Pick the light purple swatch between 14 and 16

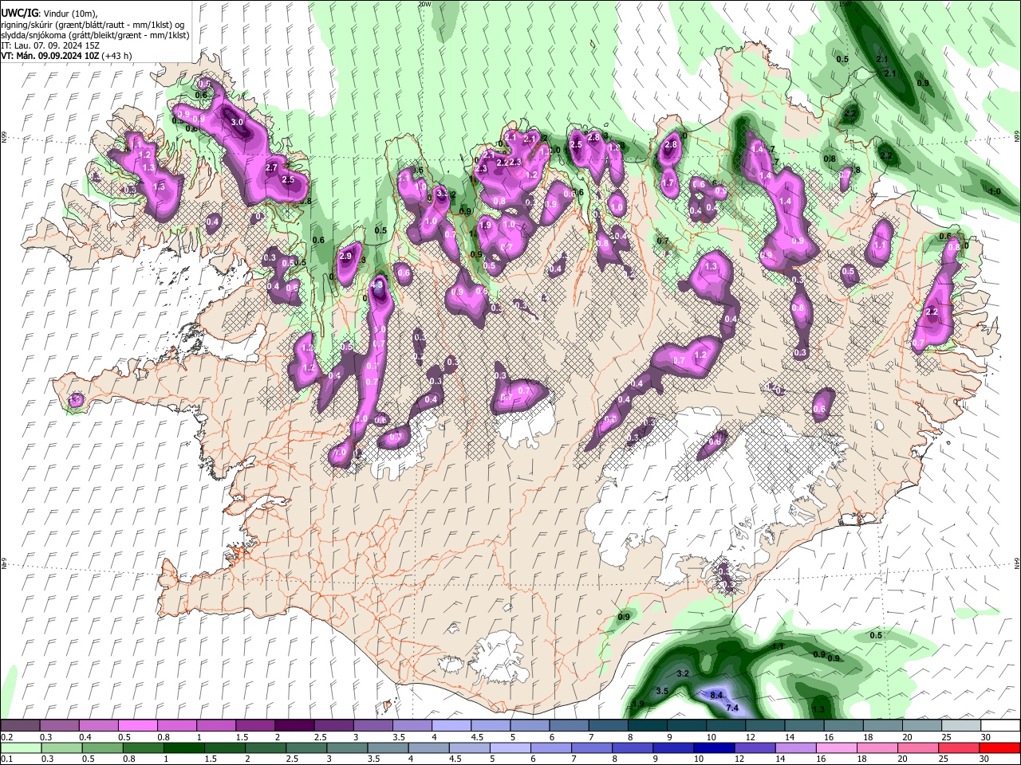point(795,747)
